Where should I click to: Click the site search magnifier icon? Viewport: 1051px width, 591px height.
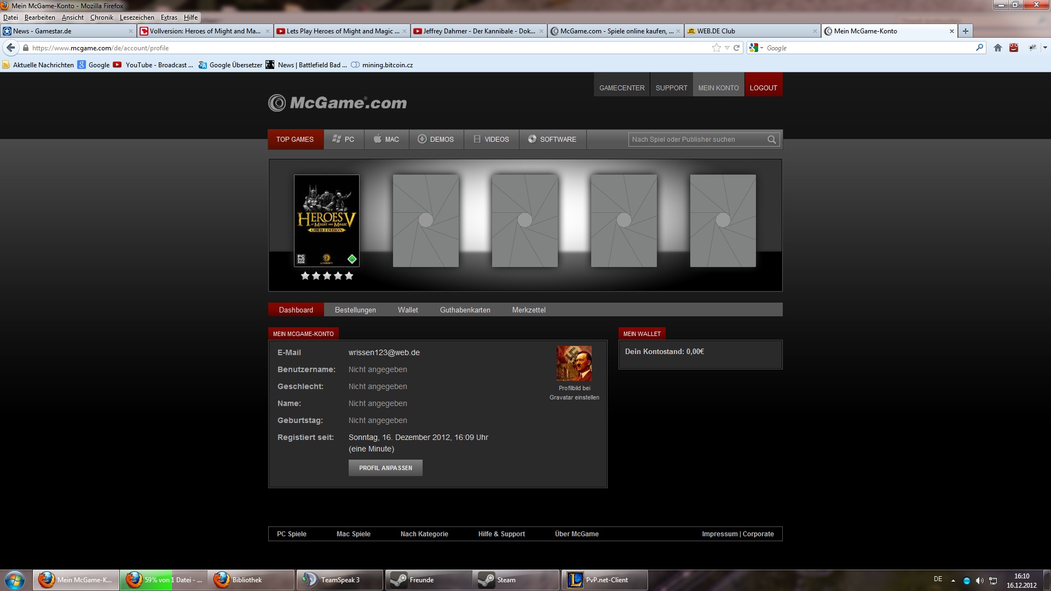[772, 140]
